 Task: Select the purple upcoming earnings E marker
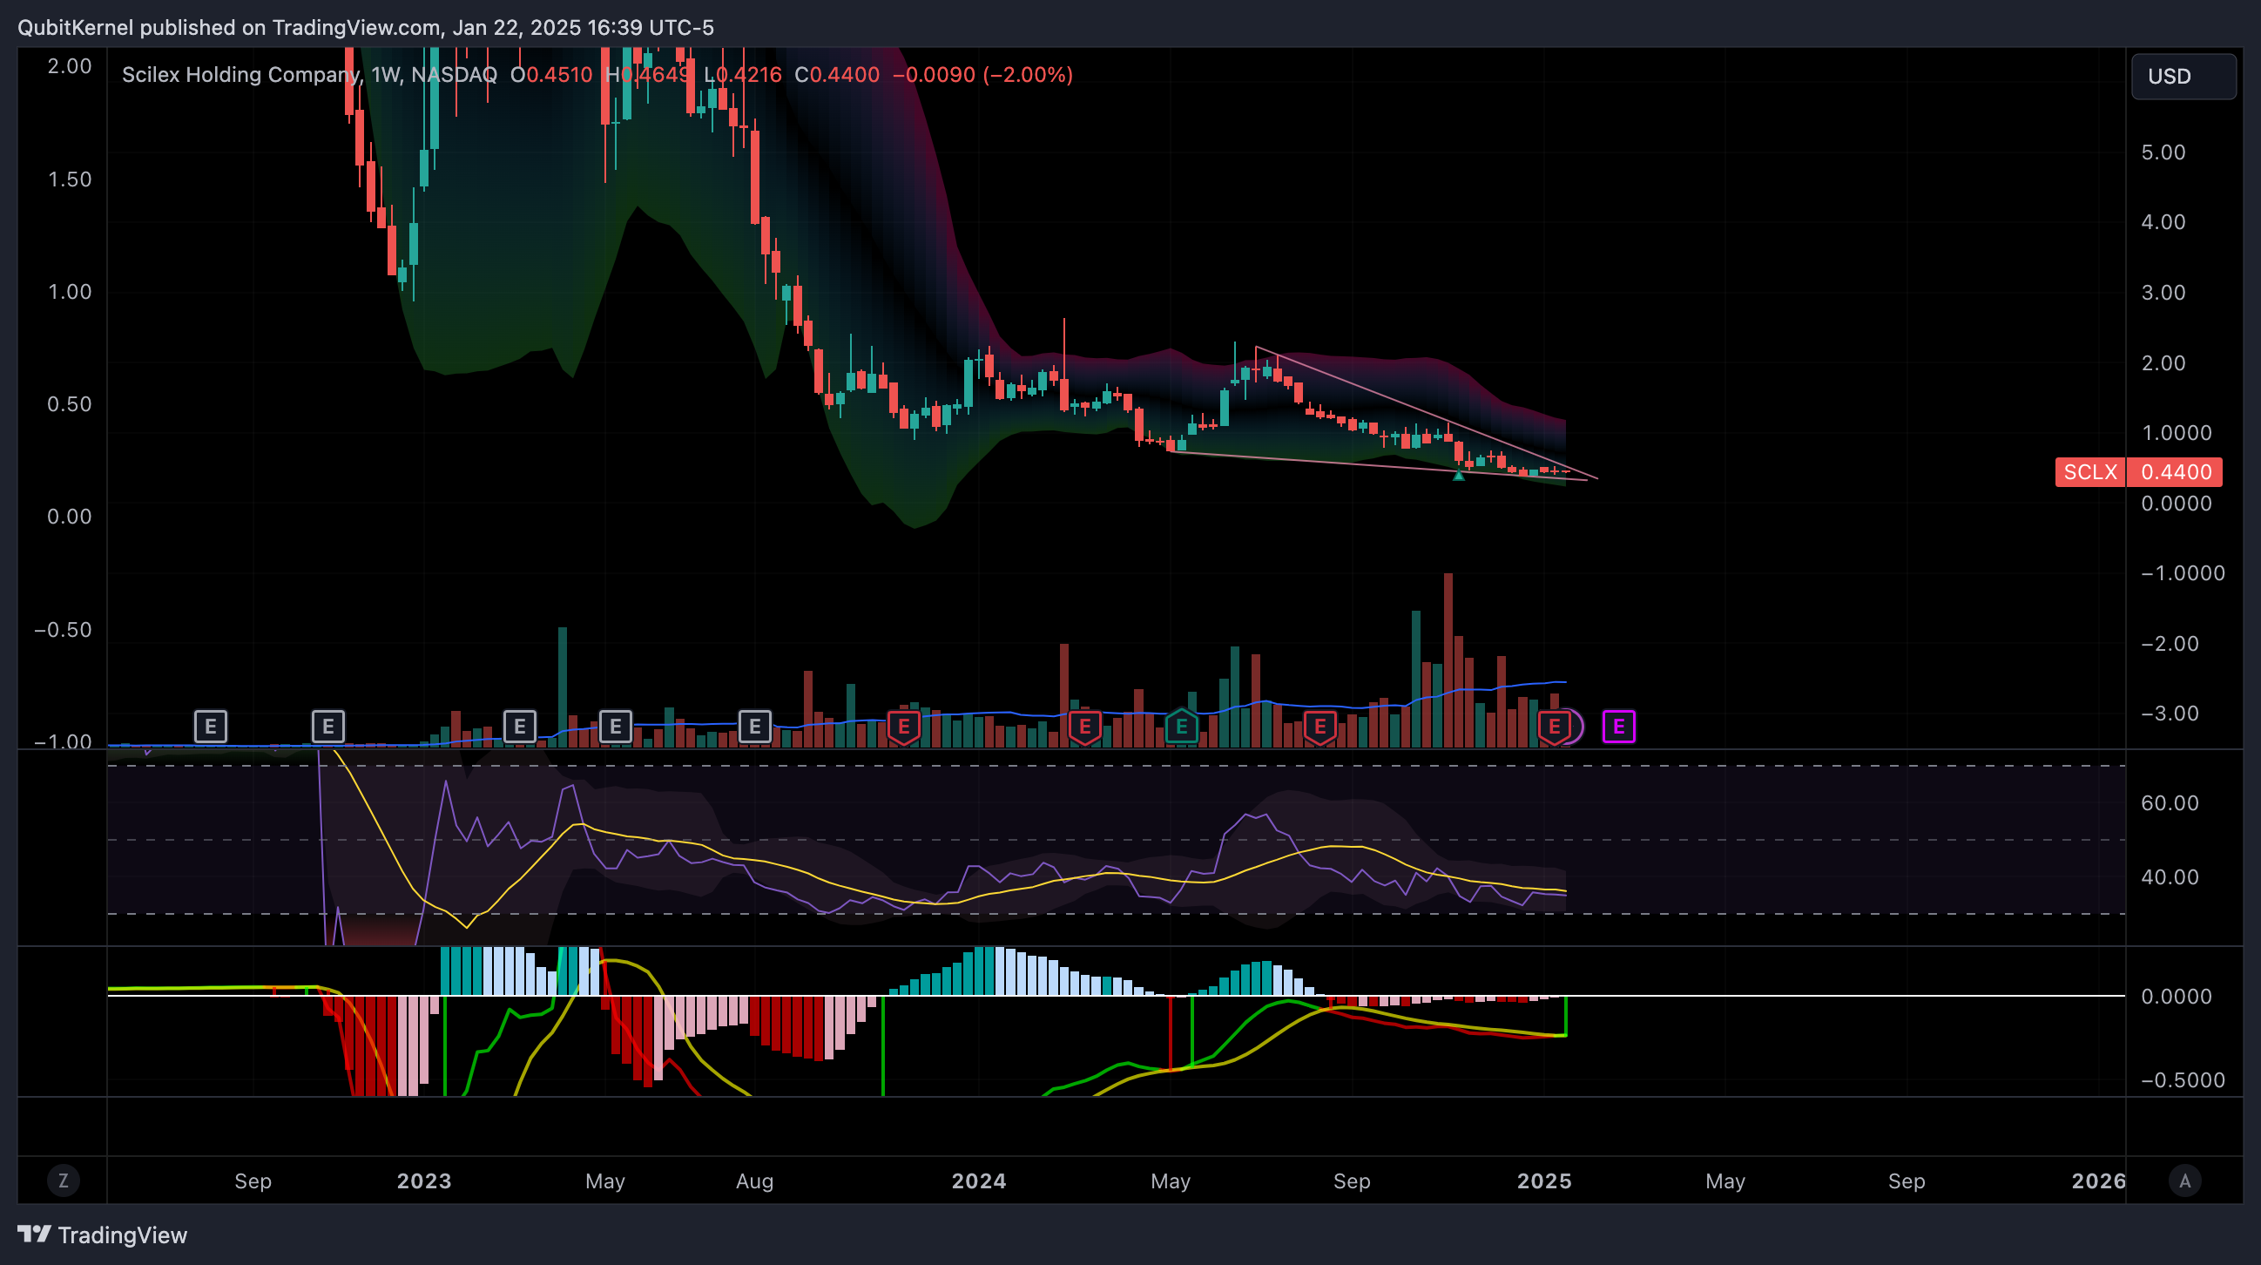(x=1618, y=727)
